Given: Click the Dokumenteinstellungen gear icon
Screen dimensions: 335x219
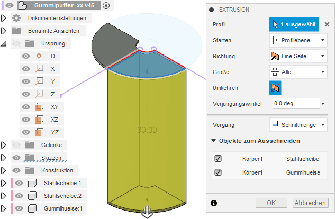Looking at the screenshot, I should coord(17,18).
